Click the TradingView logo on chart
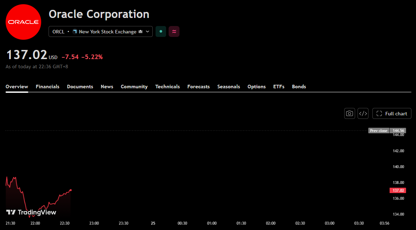Viewport: 416px width, 230px height. (x=31, y=212)
